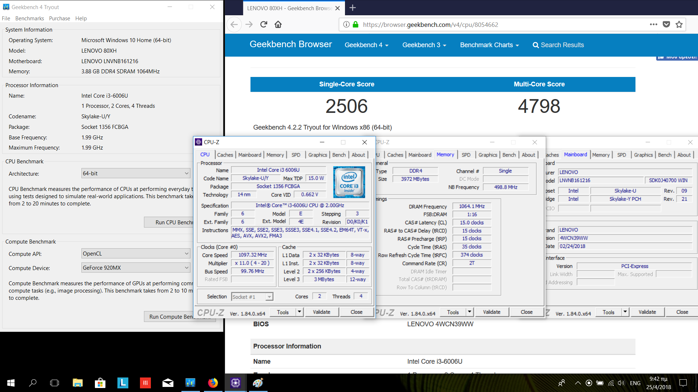
Task: Open Tools dropdown arrow in CPU-Z Memory window
Action: pos(470,312)
